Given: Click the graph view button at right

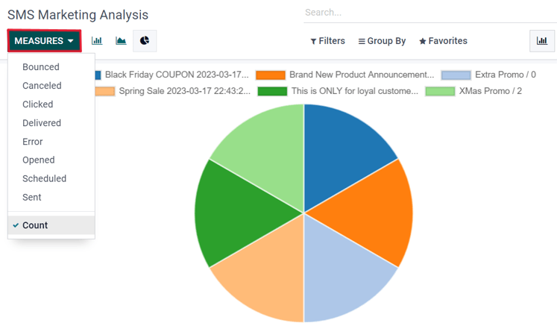Looking at the screenshot, I should point(541,41).
